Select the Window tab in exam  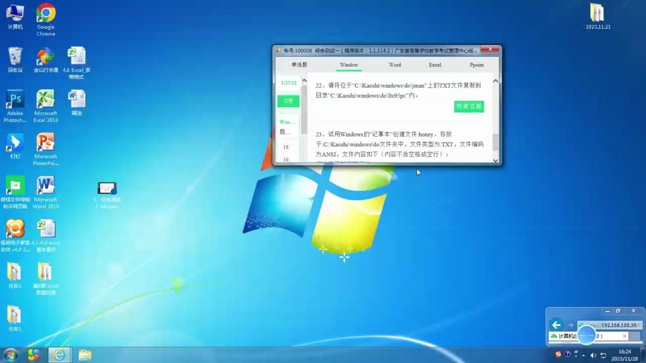349,65
